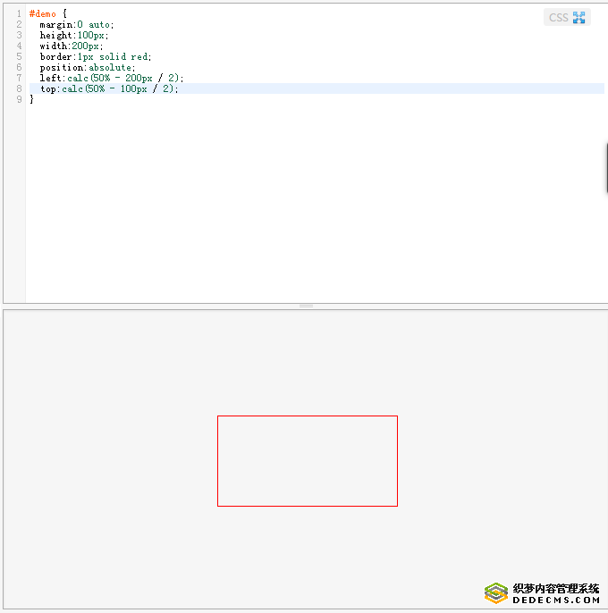This screenshot has height=613, width=608.
Task: Click the position:absolute declaration
Action: pyautogui.click(x=87, y=68)
